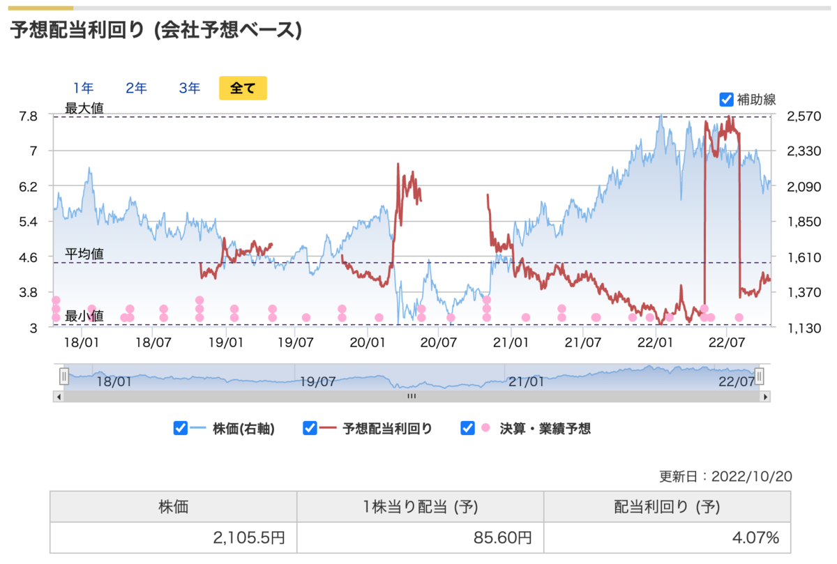
Task: Click the 7.8 left axis label
Action: click(x=28, y=116)
